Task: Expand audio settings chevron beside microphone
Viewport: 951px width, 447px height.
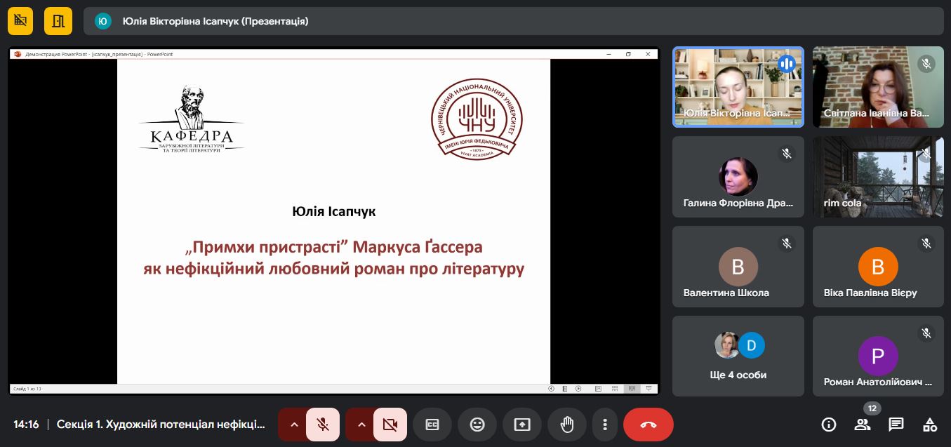Action: pyautogui.click(x=294, y=425)
